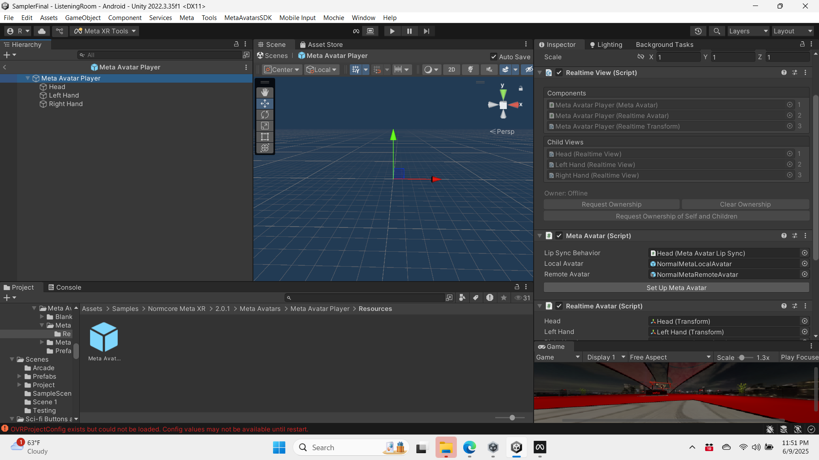Screen dimensions: 819x460
Task: Open Microsoft Edge from taskbar
Action: [469, 447]
